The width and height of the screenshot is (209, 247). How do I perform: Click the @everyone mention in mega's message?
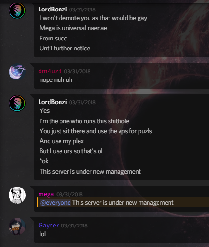click(55, 203)
